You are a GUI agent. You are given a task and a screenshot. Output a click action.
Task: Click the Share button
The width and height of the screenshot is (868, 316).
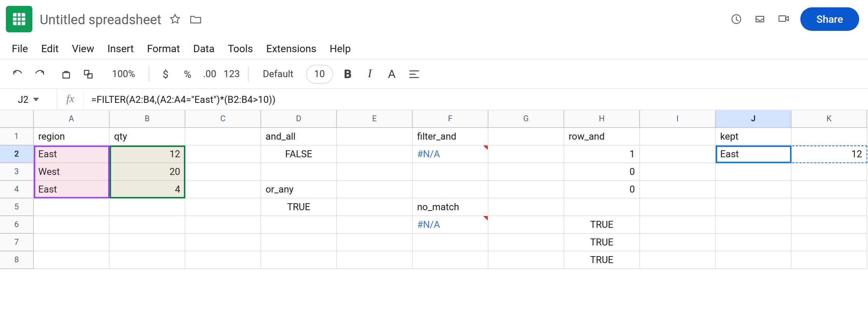click(830, 19)
